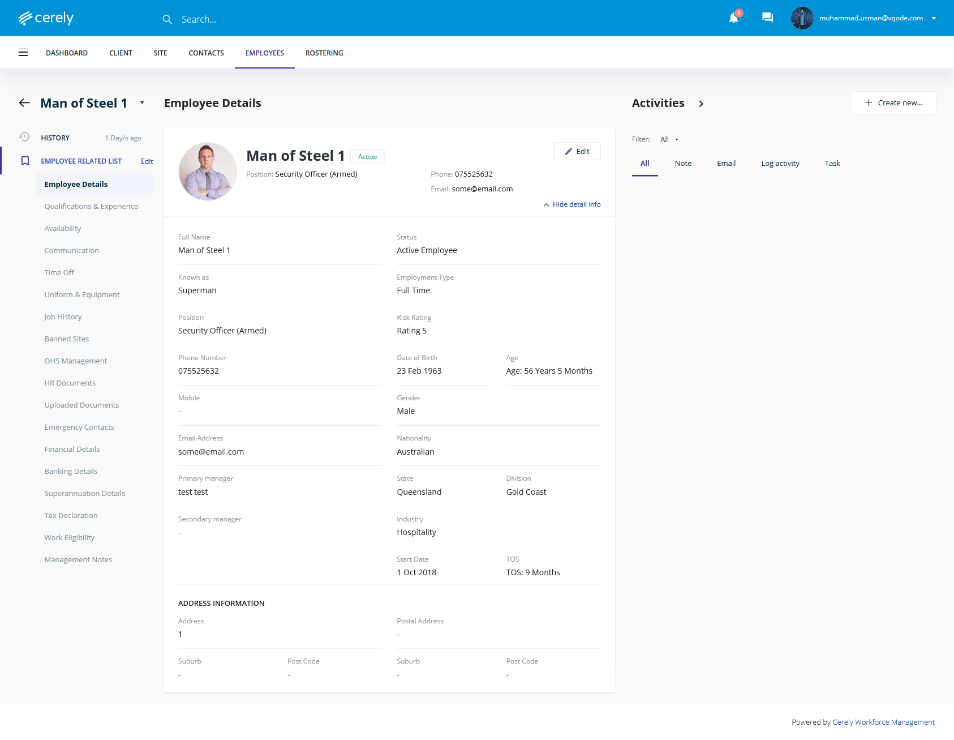Open the user account dropdown arrow

pos(934,18)
